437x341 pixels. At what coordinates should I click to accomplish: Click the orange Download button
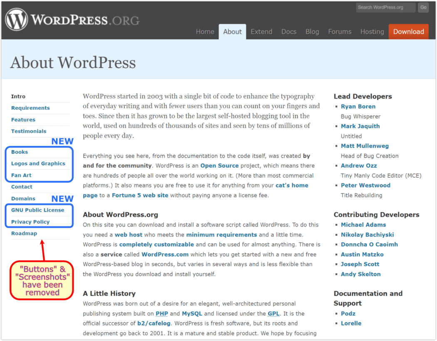[x=408, y=32]
